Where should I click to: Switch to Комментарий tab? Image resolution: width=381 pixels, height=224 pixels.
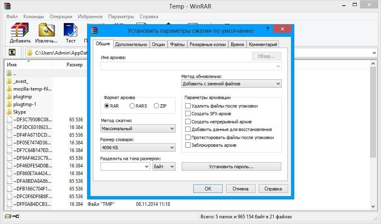pos(263,44)
